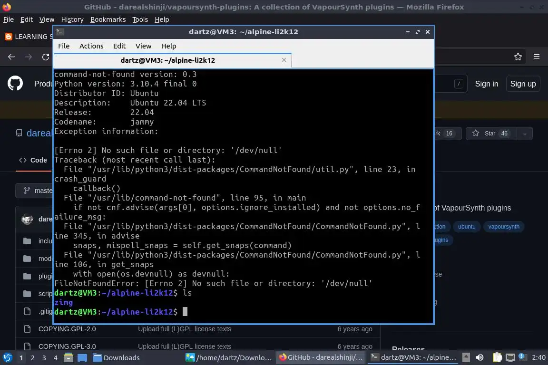Switch to workspace 1 on the taskbar
Viewport: 548px width, 365px height.
click(21, 358)
